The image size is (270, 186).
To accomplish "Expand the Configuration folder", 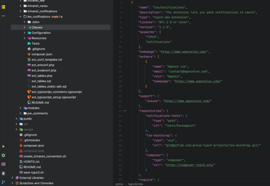I will (24, 33).
